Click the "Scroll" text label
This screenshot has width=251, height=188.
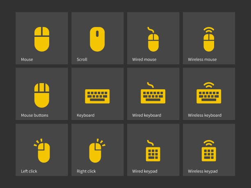(x=82, y=59)
